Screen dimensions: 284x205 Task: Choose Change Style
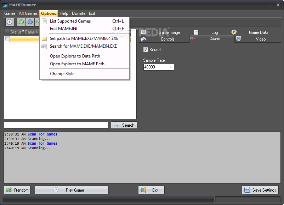84,74
